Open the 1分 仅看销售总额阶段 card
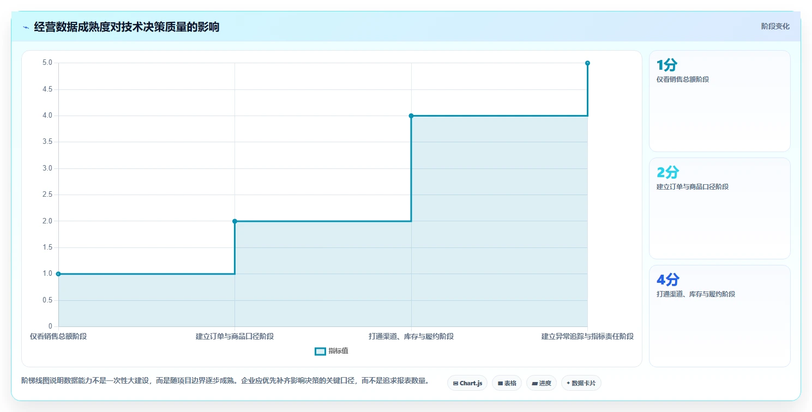Image resolution: width=812 pixels, height=412 pixels. point(719,101)
